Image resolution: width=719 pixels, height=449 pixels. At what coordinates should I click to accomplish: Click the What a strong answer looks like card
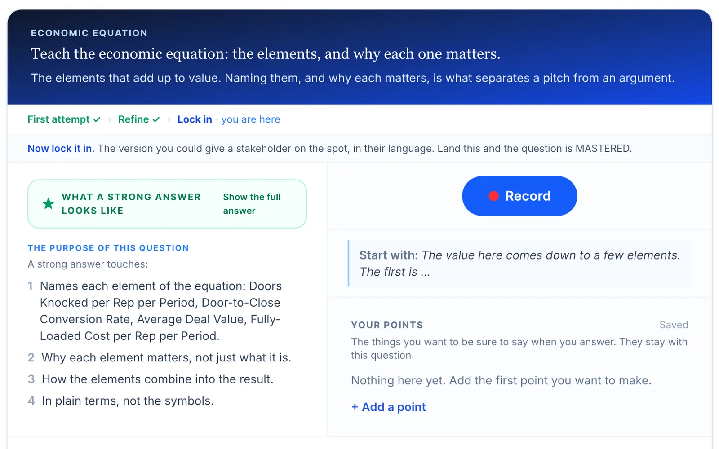click(x=167, y=204)
